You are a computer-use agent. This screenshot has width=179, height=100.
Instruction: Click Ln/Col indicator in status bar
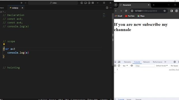point(43,99)
